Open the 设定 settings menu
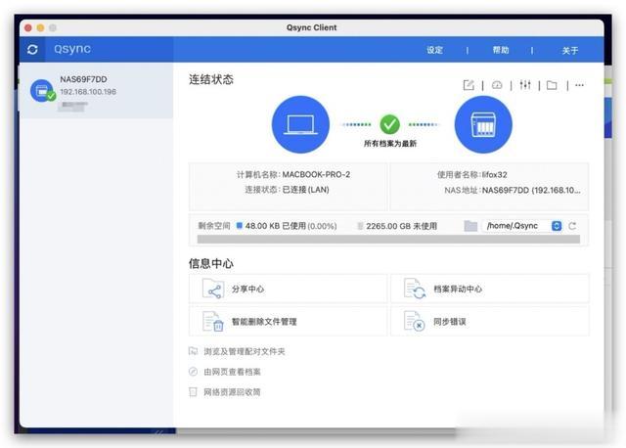This screenshot has height=448, width=626. 434,50
